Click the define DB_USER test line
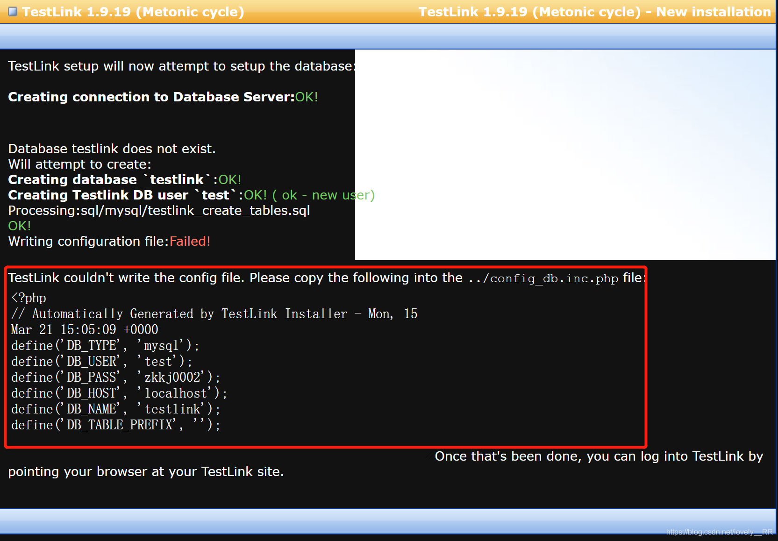Viewport: 778px width, 541px height. coord(101,361)
